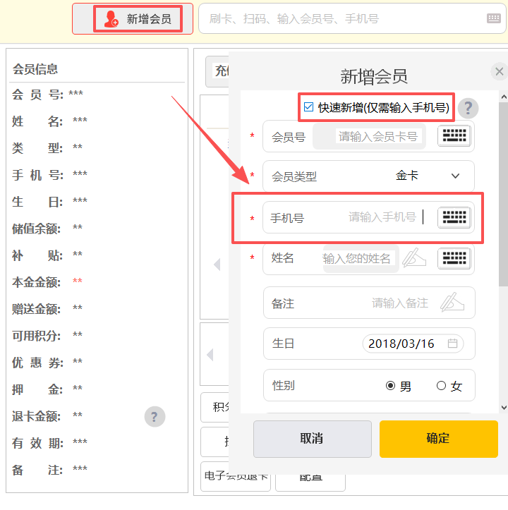Close the 新增会员 dialog with X

pos(499,71)
